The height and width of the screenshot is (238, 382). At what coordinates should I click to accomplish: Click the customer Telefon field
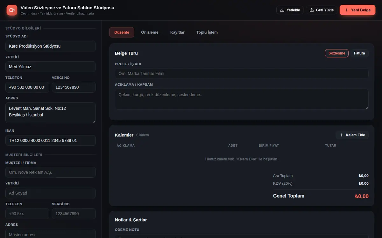27,214
